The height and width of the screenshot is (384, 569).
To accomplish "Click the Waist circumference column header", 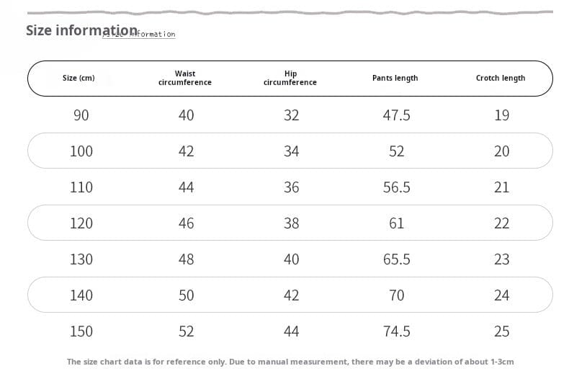I will point(185,78).
